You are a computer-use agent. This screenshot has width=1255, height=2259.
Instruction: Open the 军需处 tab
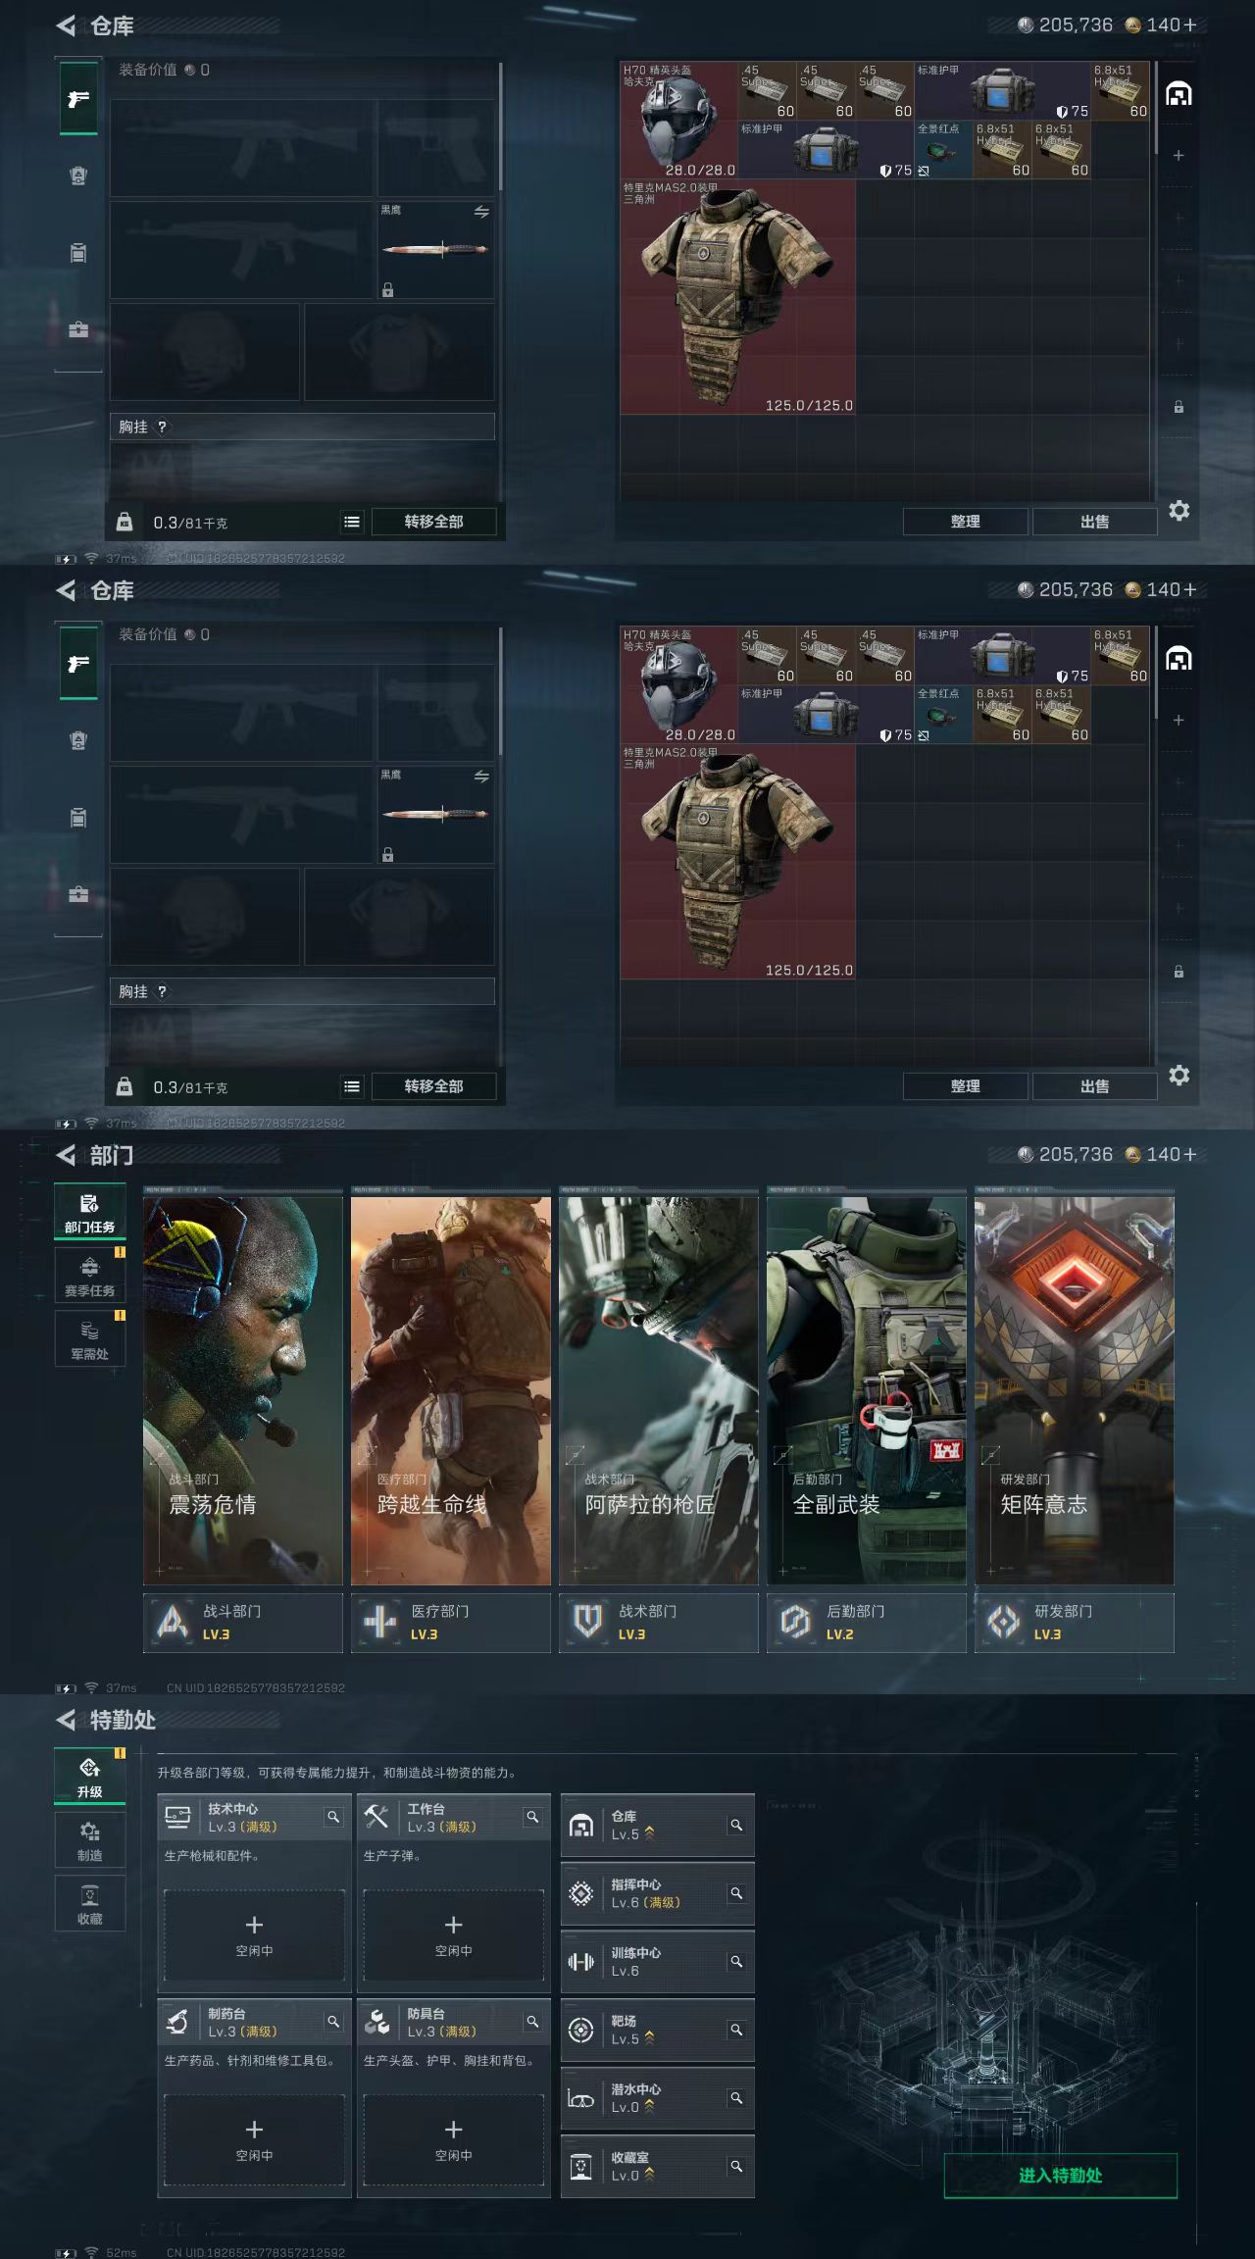pos(89,1339)
